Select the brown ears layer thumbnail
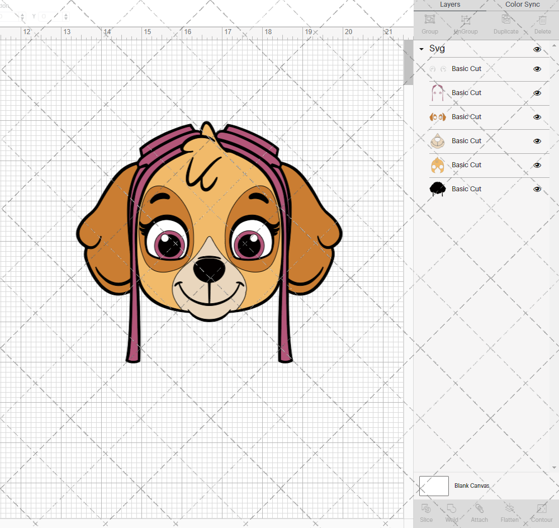 (x=438, y=117)
